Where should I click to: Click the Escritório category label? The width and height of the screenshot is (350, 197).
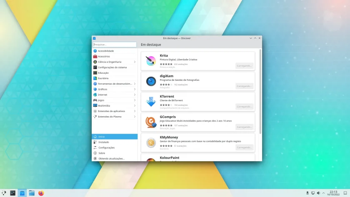pos(103,78)
